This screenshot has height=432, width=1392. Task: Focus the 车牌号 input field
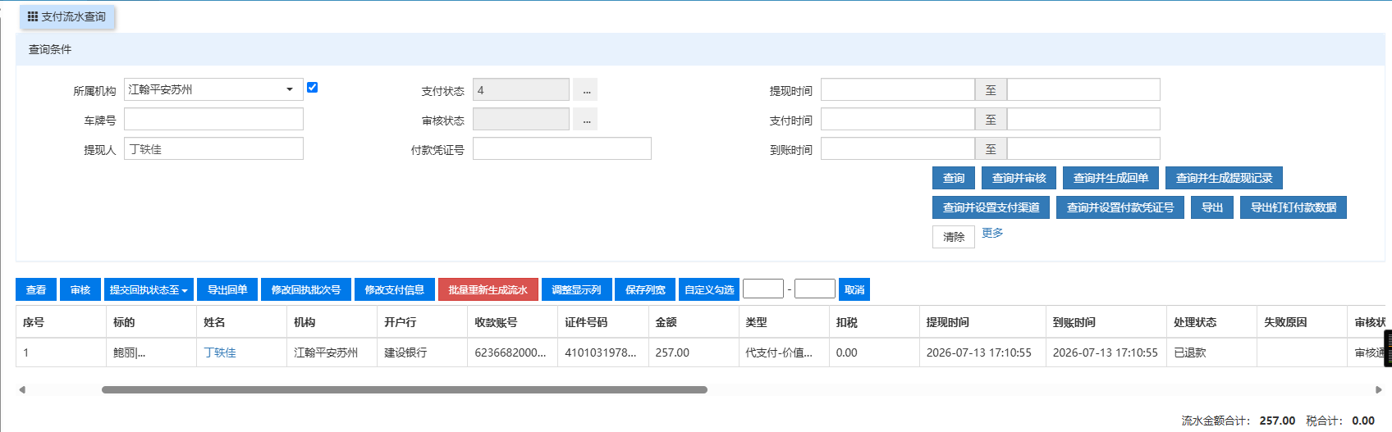tap(213, 119)
